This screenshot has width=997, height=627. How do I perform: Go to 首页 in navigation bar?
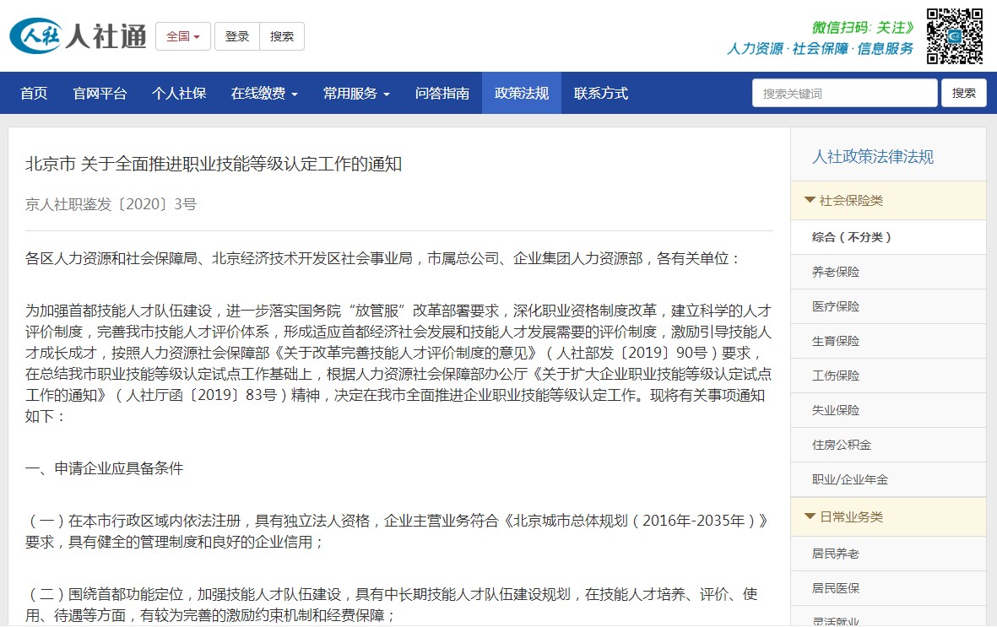pos(34,94)
